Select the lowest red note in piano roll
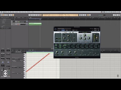 27,71
